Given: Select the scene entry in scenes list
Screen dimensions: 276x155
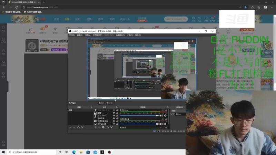Looking at the screenshot, I should (80, 110).
